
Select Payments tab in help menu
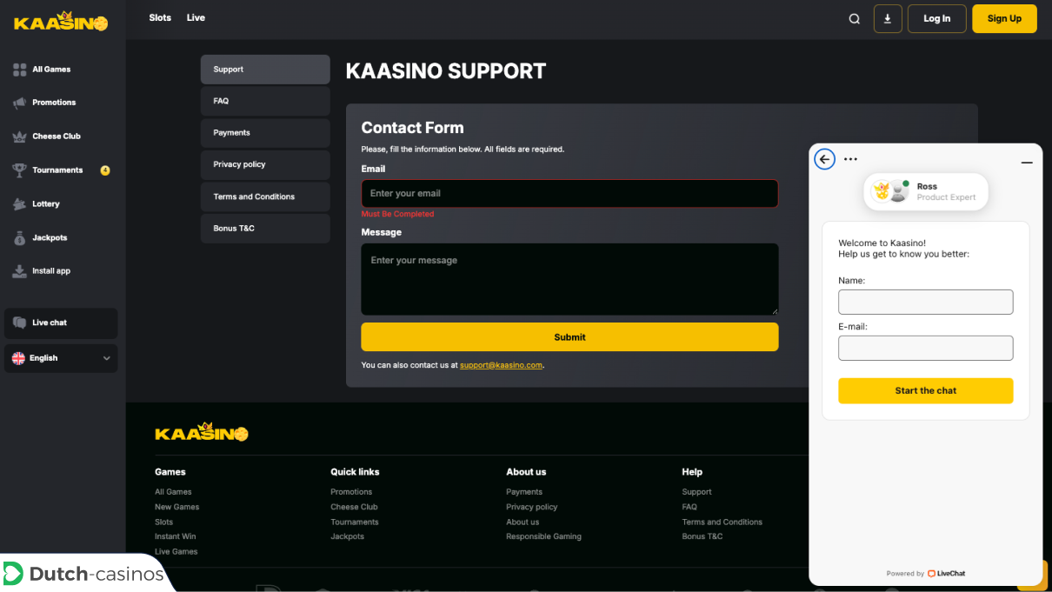pos(265,133)
